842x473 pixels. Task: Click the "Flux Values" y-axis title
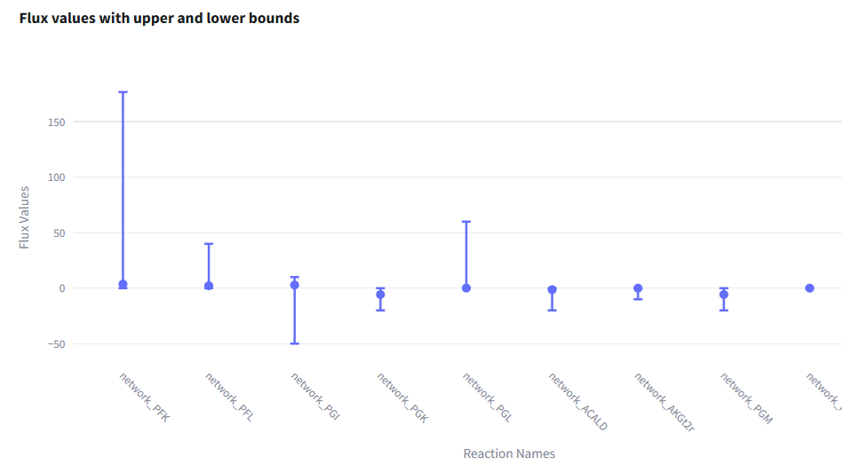point(25,217)
